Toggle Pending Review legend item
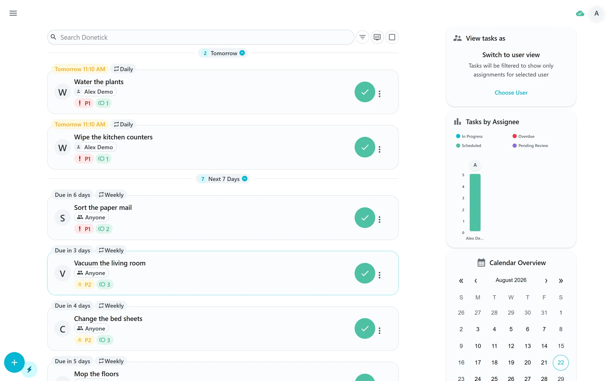Screen dimensions: 609x381 530,146
